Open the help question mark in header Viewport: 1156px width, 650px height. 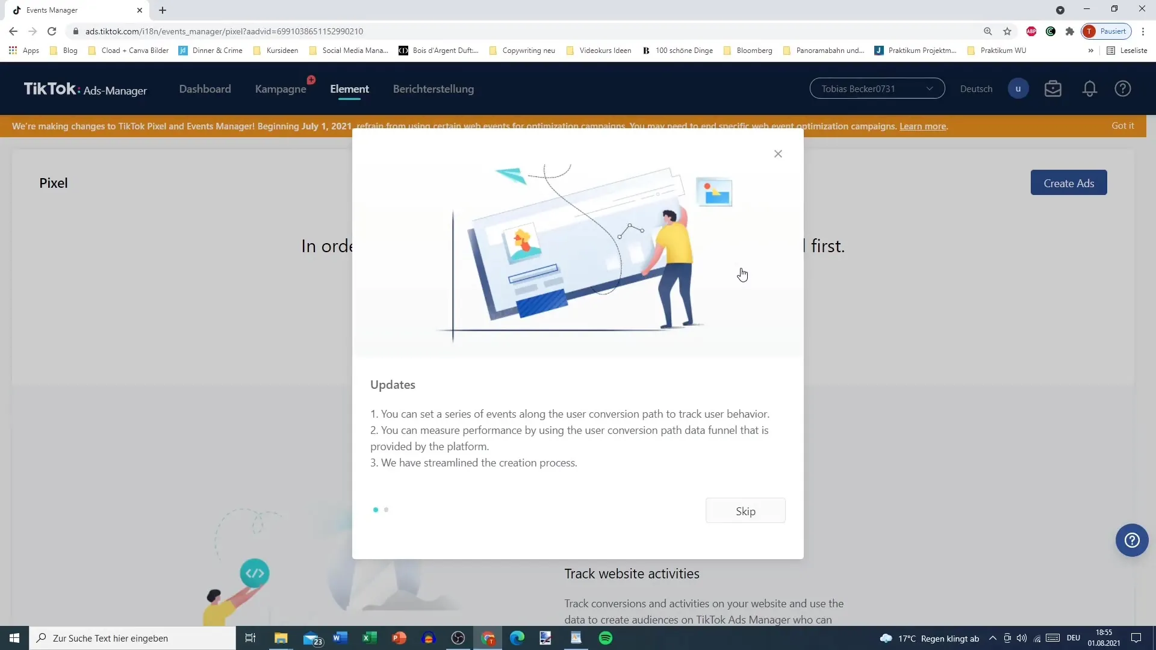pyautogui.click(x=1123, y=88)
